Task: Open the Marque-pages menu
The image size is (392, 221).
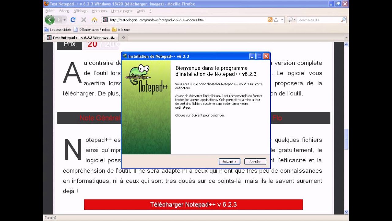Action: [122, 11]
